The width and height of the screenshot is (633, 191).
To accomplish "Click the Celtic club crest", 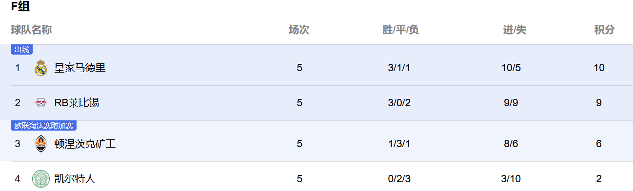I will [41, 179].
